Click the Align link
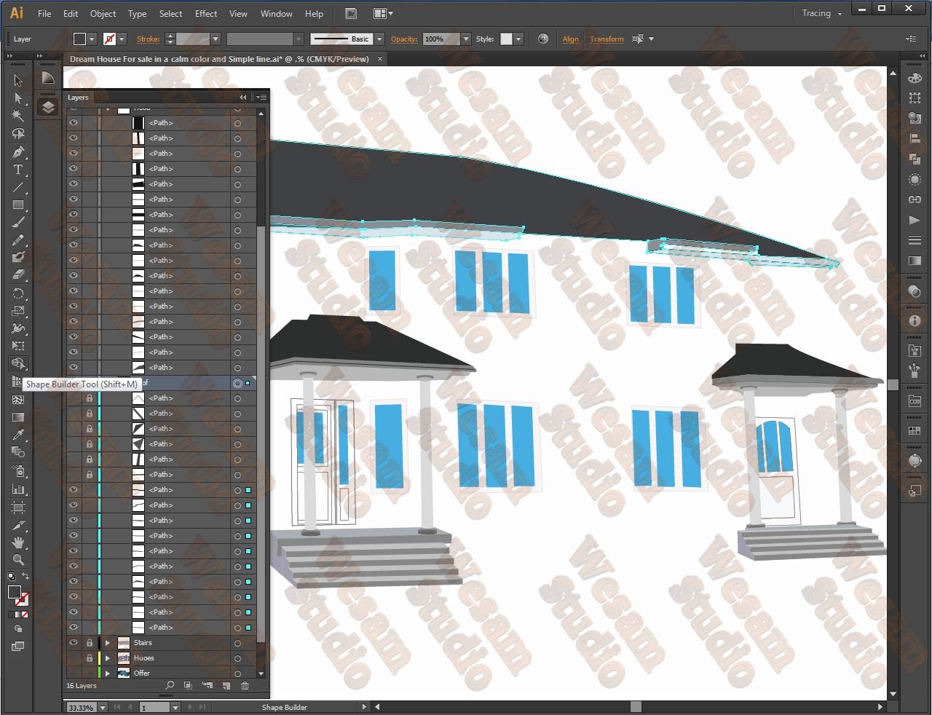 click(571, 39)
